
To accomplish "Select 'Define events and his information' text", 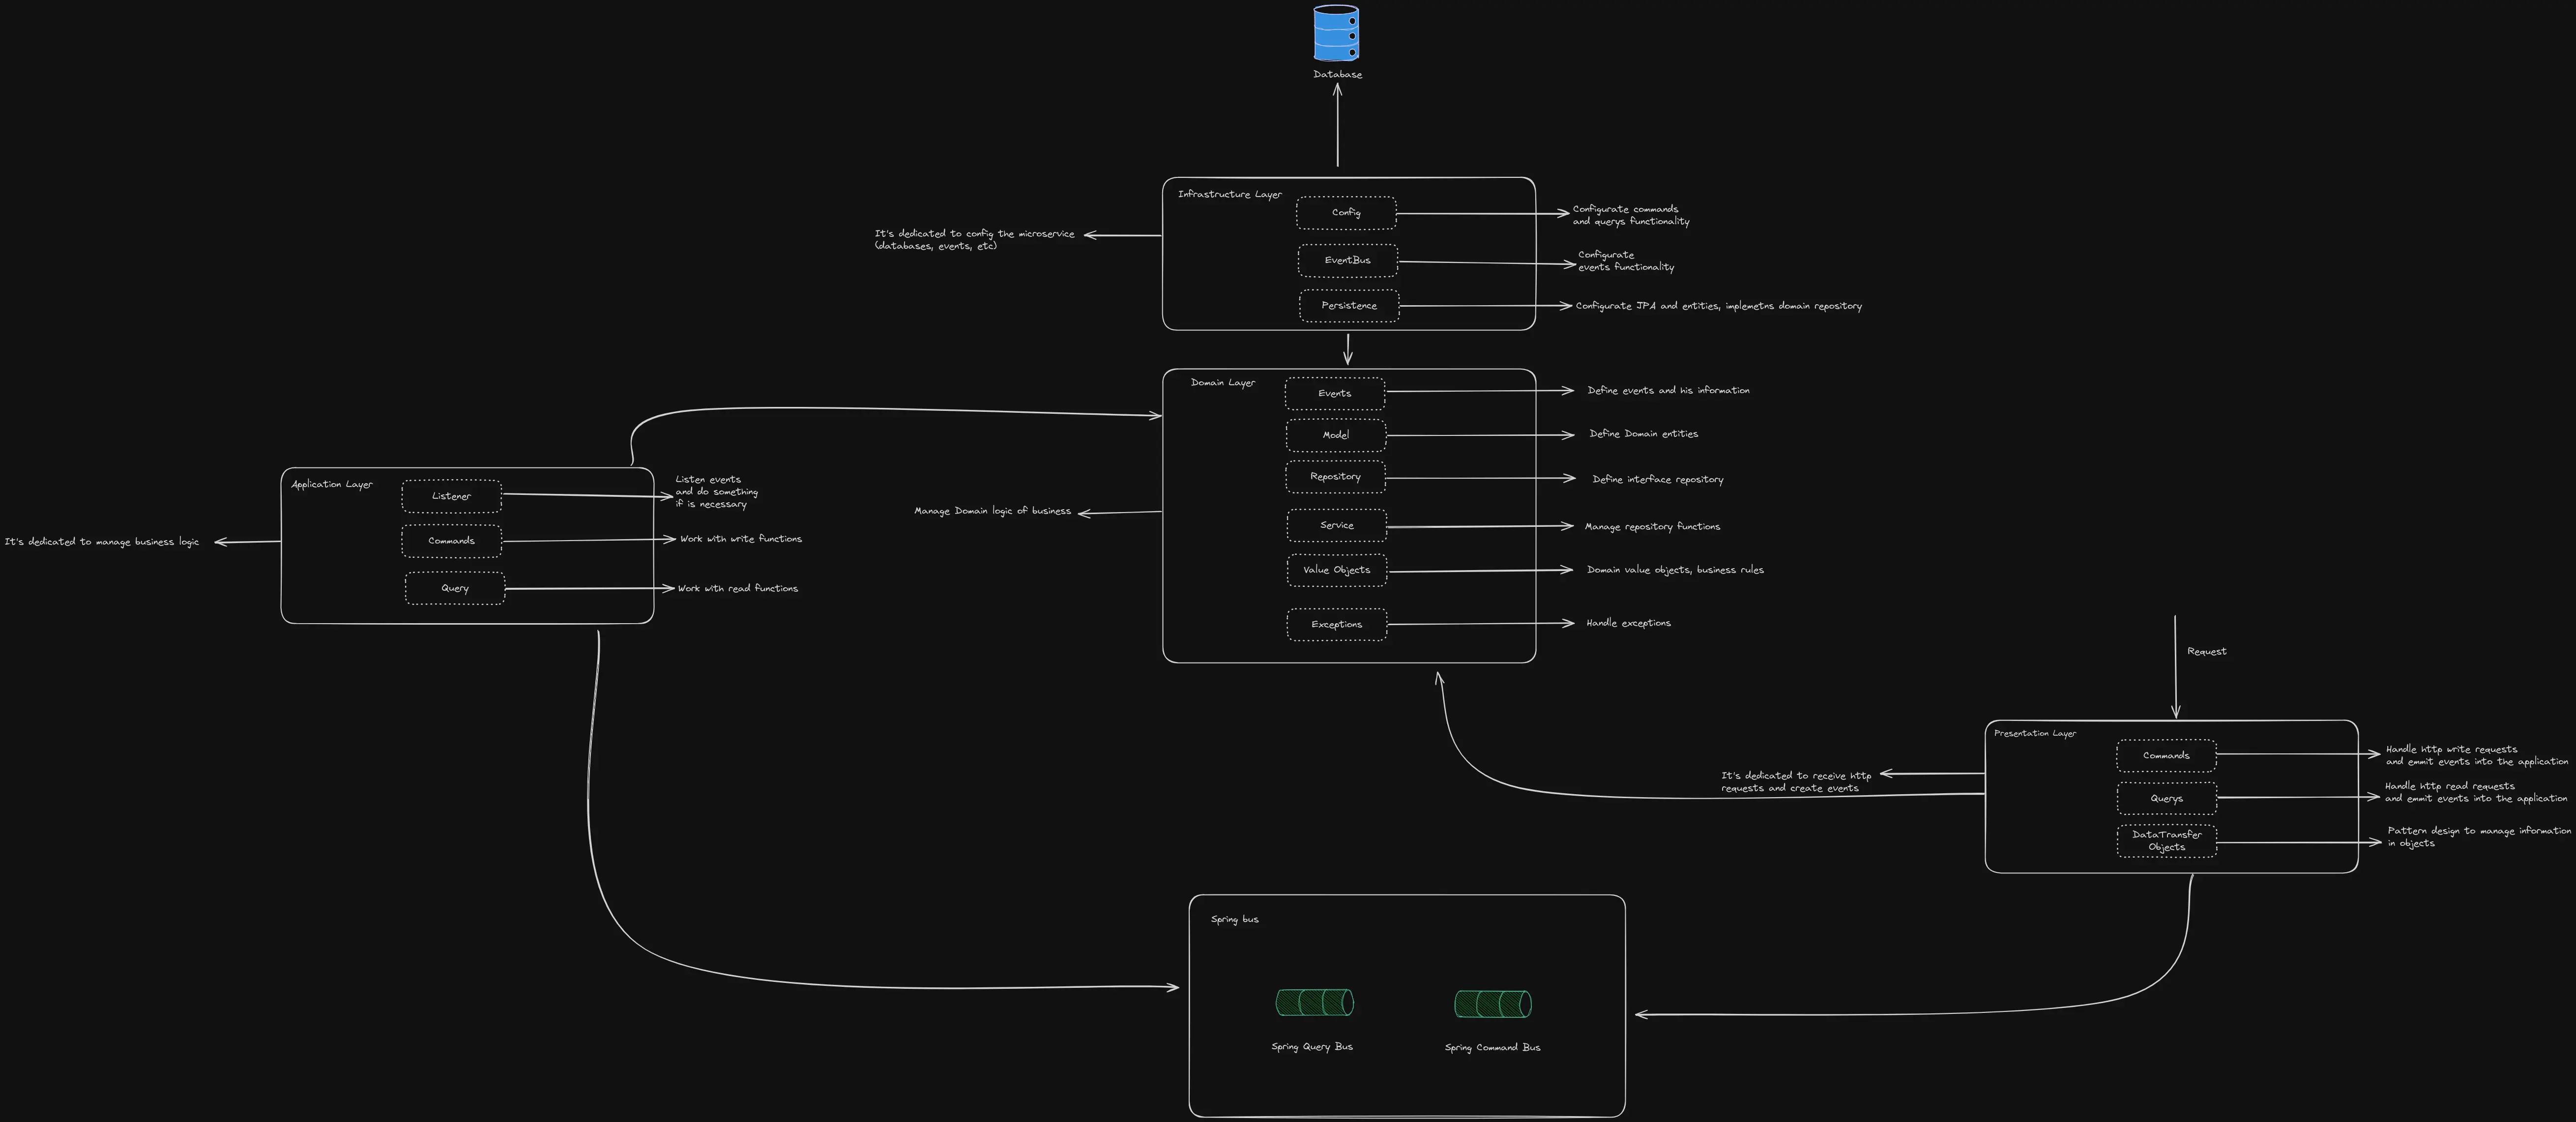I will click(x=1669, y=390).
